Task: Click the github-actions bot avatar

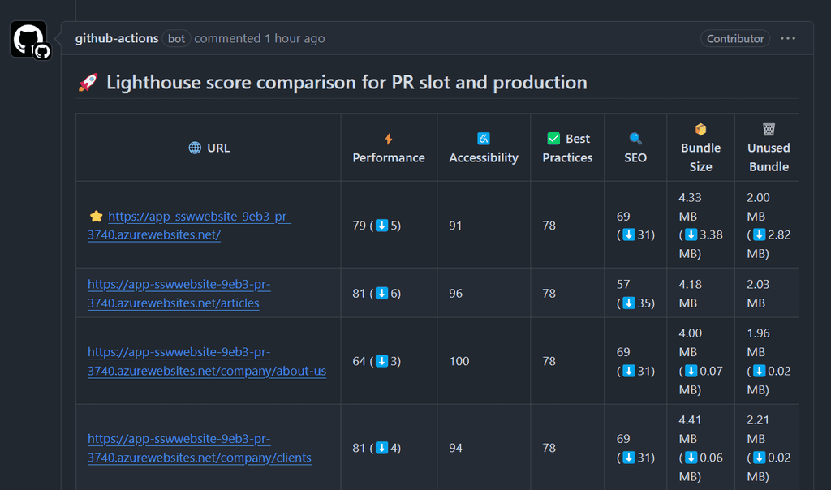Action: point(29,38)
